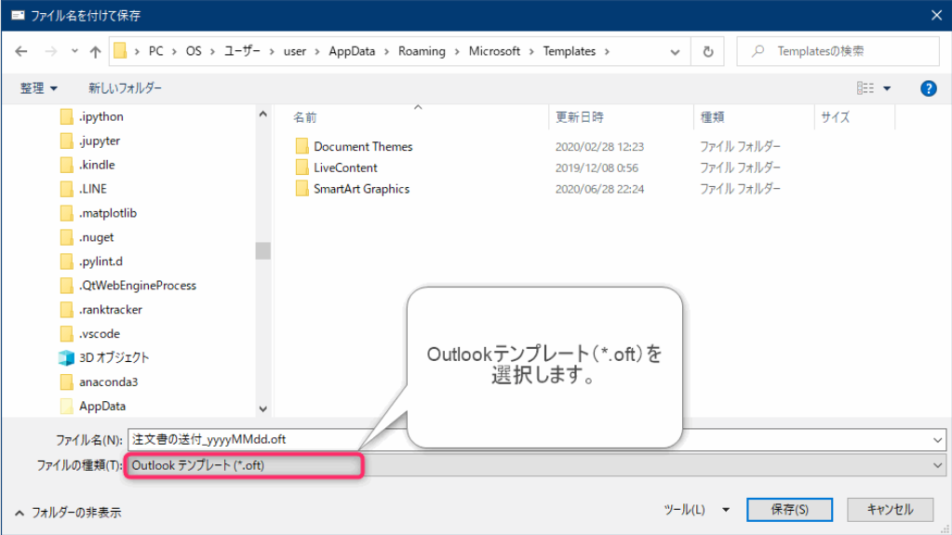
Task: Select the .matplotlib folder in tree
Action: (x=107, y=213)
